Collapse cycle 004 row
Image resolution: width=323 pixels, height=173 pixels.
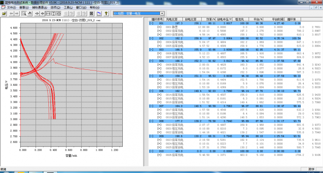[x=151, y=61]
